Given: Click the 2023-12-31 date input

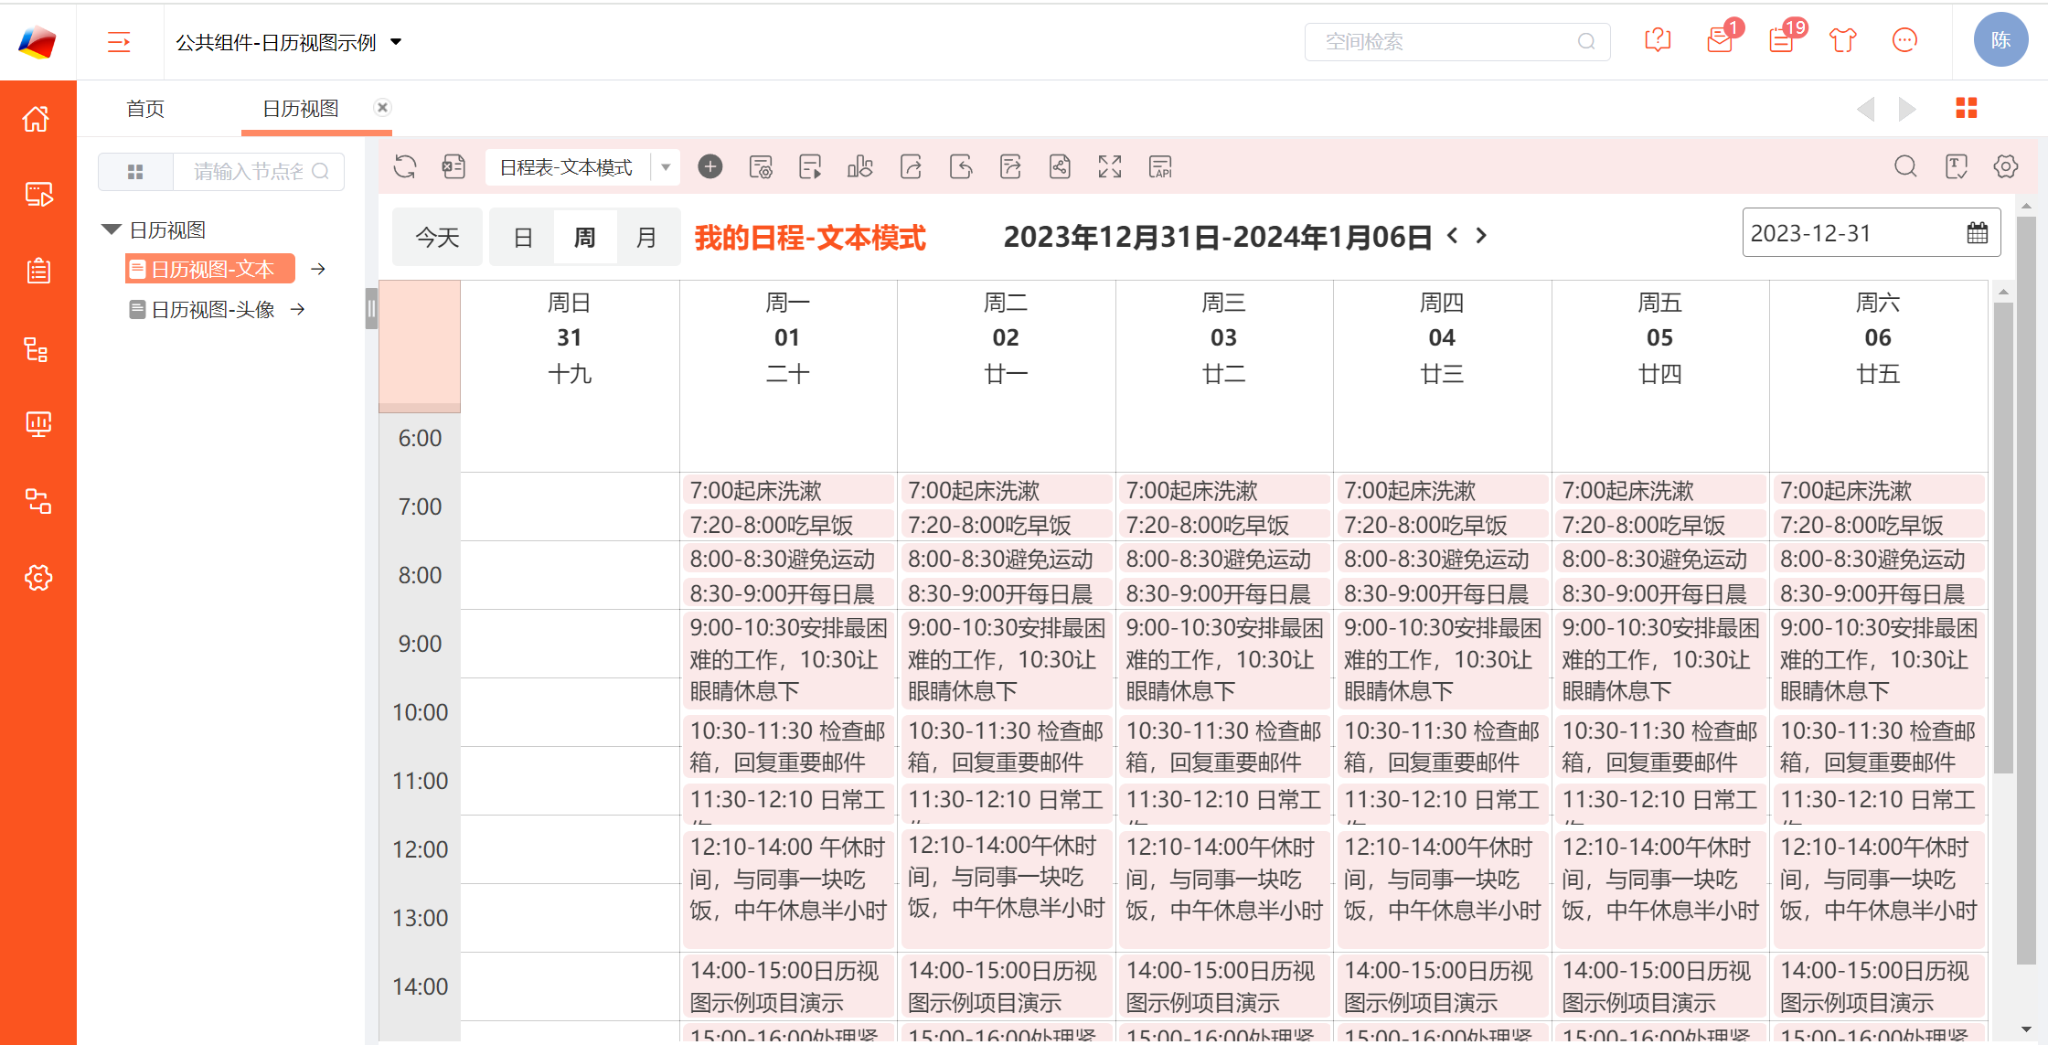Looking at the screenshot, I should coord(1871,233).
